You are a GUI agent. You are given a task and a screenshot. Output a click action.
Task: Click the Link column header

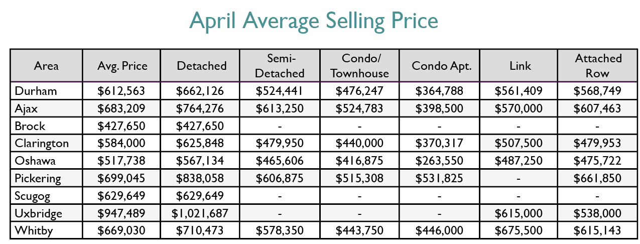pos(519,66)
